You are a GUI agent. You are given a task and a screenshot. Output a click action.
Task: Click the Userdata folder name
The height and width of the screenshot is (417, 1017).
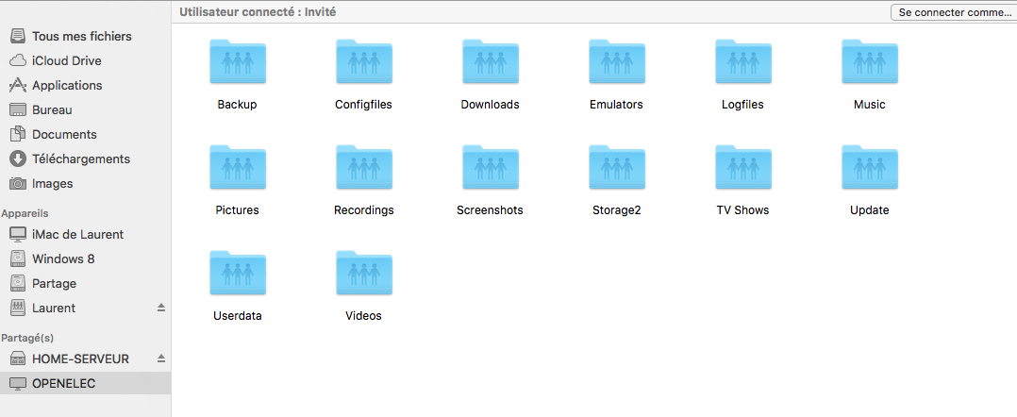point(238,316)
